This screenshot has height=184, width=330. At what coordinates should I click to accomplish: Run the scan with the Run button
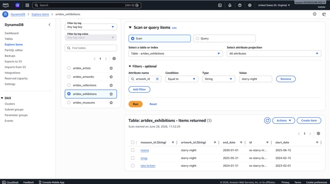[136, 104]
